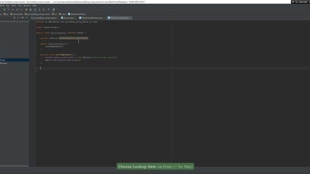Image resolution: width=310 pixels, height=174 pixels.
Task: Select the MainFramePanel class breadcrumb
Action: pos(77,14)
